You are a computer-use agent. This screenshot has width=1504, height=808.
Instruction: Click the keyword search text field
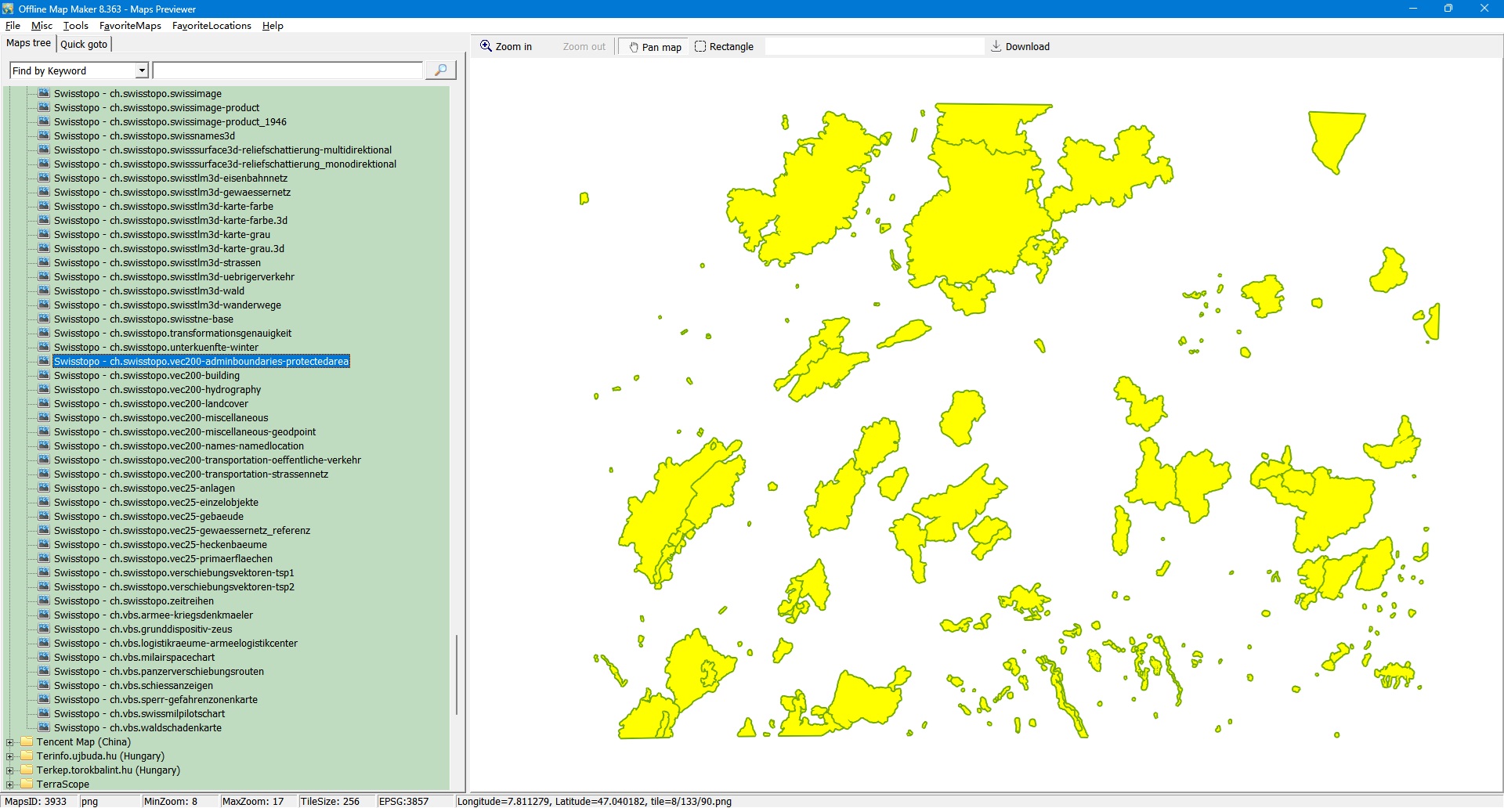click(287, 71)
